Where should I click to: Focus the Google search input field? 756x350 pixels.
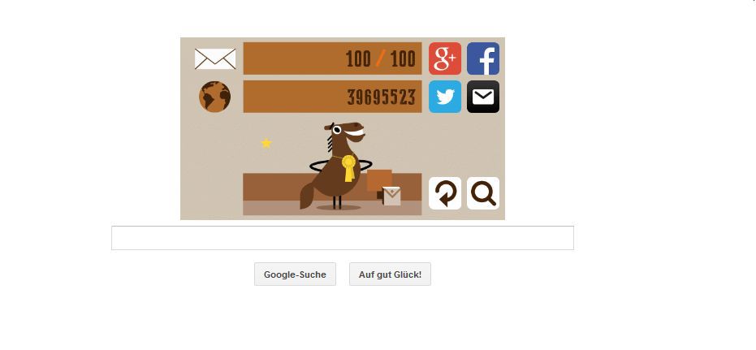(x=343, y=238)
